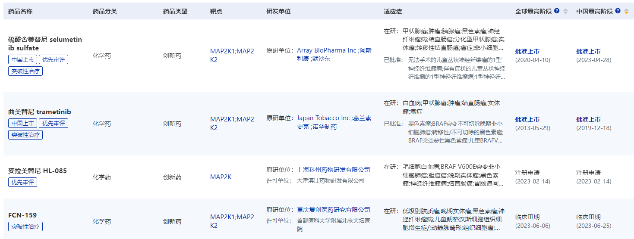Click 药品类型 column header
This screenshot has width=634, height=239.
point(175,11)
